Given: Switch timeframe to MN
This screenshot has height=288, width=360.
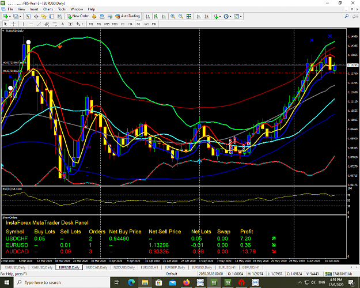Looking at the screenshot, I should tap(154, 24).
